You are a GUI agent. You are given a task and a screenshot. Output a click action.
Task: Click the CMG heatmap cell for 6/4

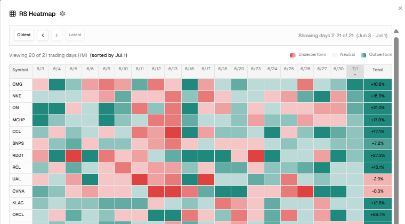click(57, 85)
